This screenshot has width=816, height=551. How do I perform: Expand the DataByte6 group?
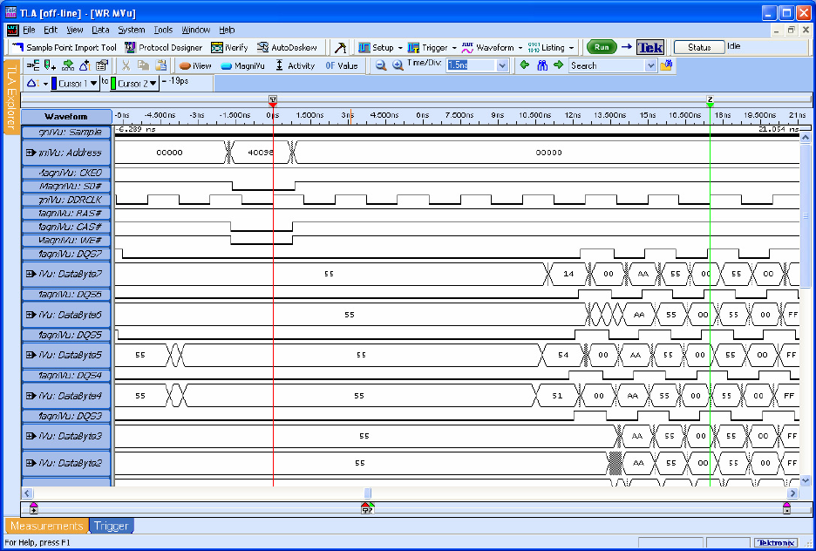(x=31, y=315)
